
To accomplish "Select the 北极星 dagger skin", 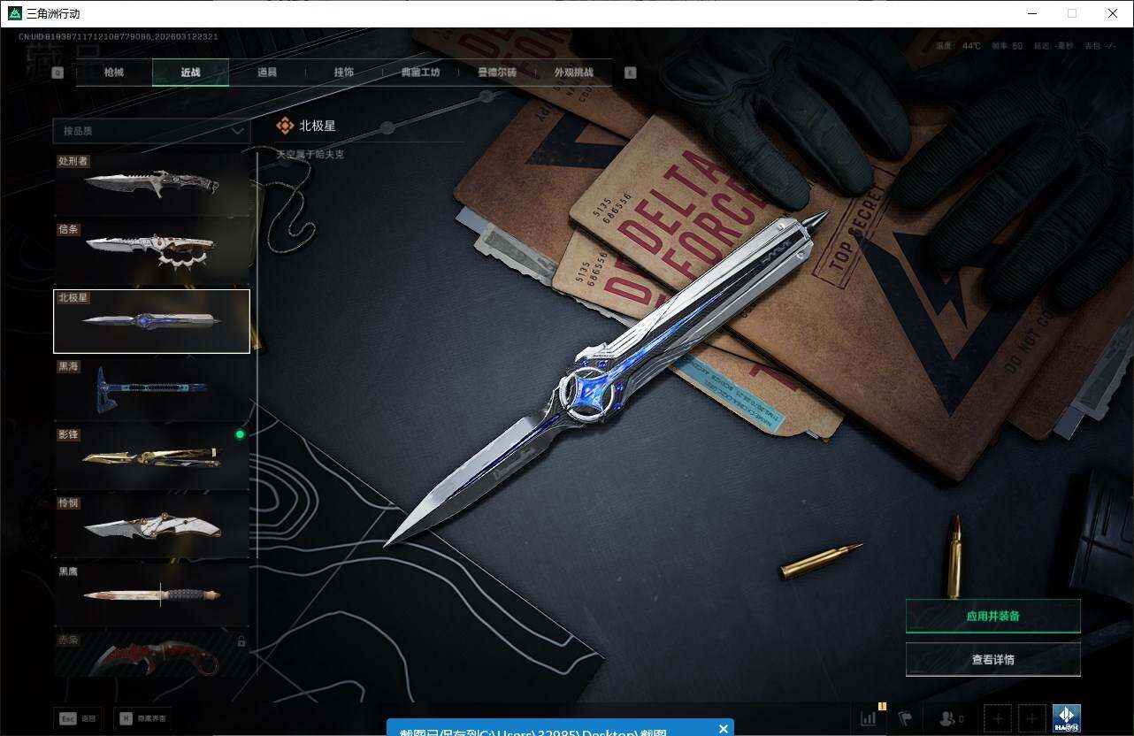I will (x=151, y=321).
